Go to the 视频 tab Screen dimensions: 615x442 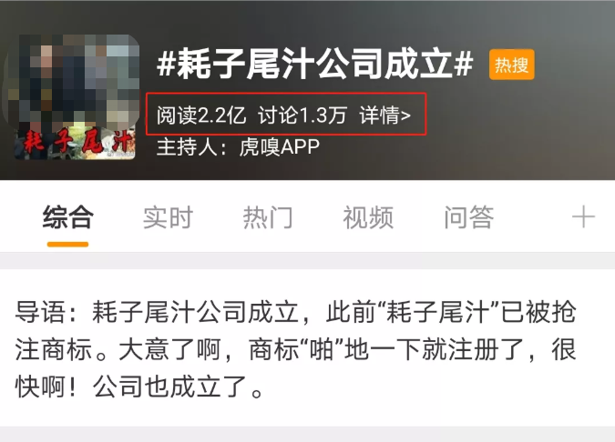[x=368, y=217]
